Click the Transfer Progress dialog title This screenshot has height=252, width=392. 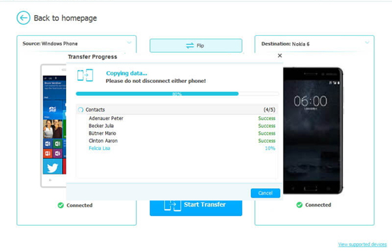pyautogui.click(x=93, y=57)
